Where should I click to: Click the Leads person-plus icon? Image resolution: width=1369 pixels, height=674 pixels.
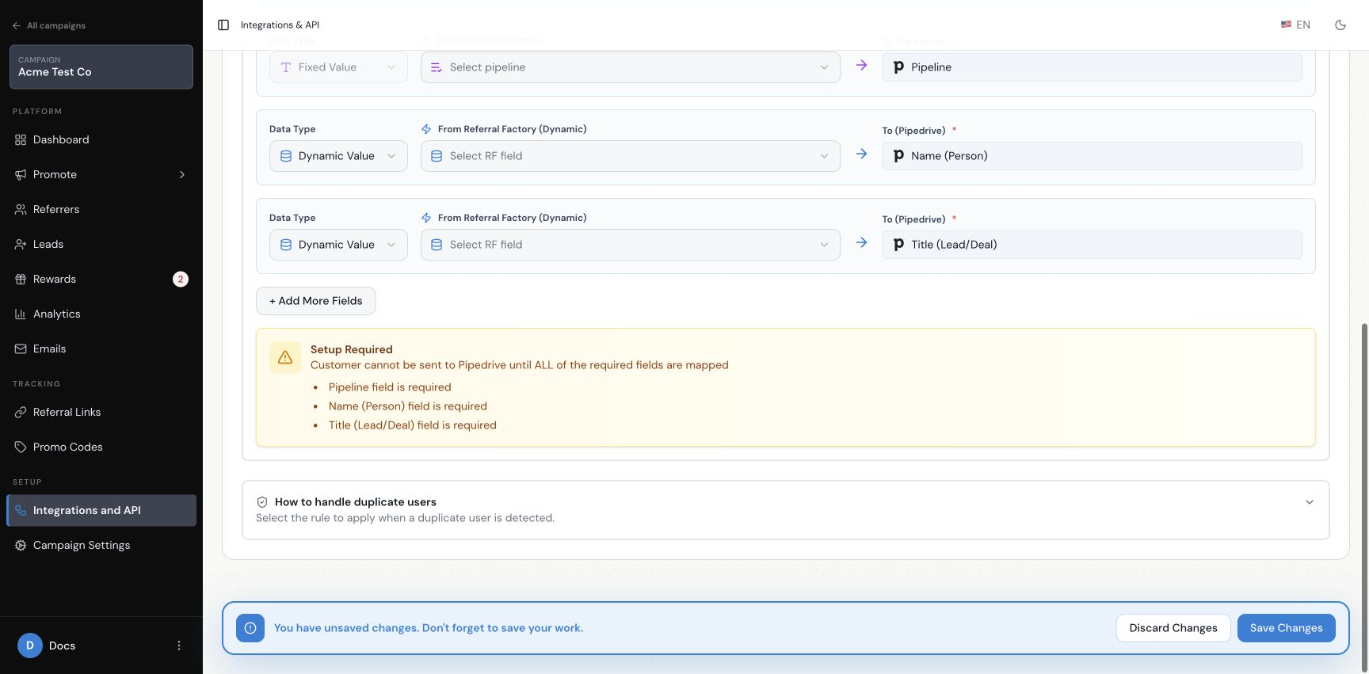click(x=21, y=244)
